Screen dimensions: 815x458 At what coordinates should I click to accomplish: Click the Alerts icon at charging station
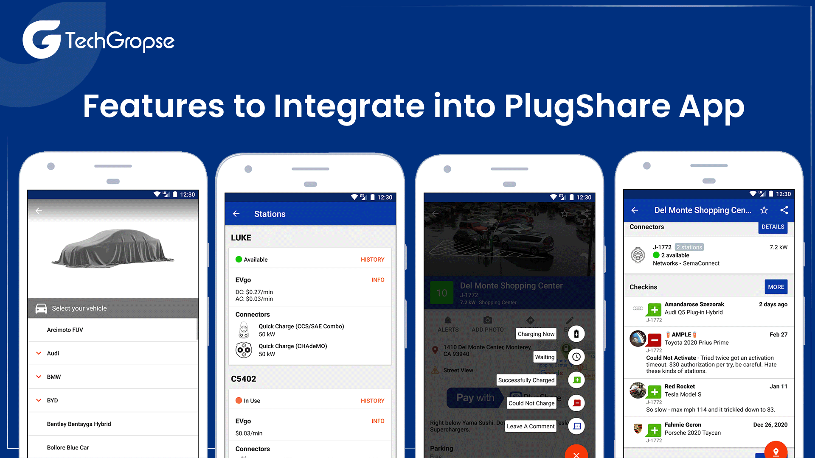point(447,324)
